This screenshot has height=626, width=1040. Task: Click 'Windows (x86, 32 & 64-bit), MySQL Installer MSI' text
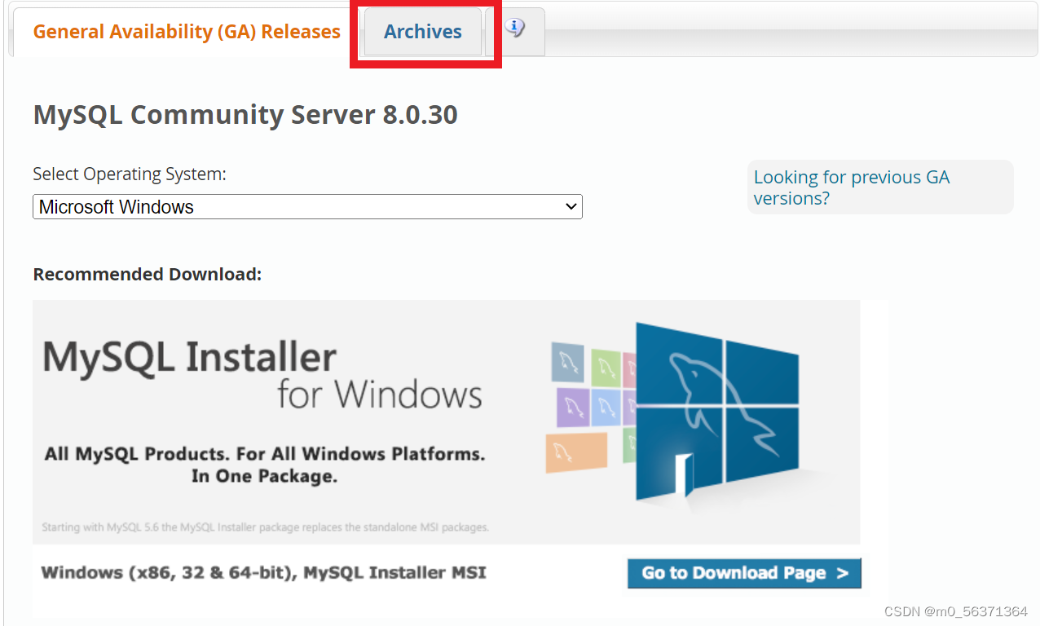pos(263,572)
